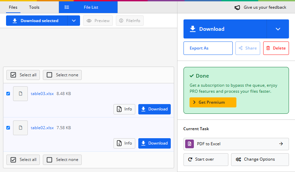This screenshot has height=172, width=295.
Task: Click the FileInfo button
Action: [130, 21]
